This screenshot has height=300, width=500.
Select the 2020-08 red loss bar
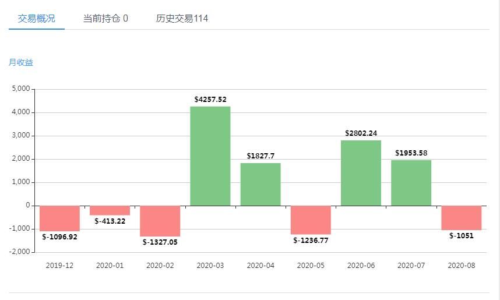click(462, 218)
